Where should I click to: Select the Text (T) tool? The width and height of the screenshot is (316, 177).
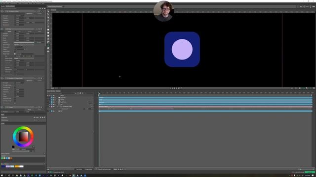[x=48, y=27]
